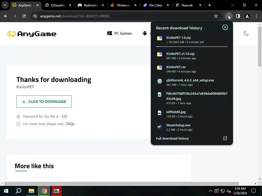Open KinitoPET.rar download entry
The height and width of the screenshot is (196, 262).
tap(192, 69)
